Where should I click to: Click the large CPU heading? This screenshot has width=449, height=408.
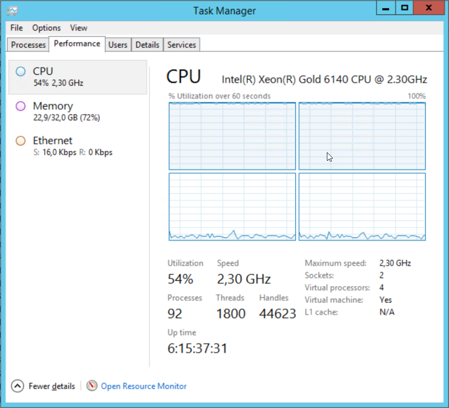pos(183,77)
